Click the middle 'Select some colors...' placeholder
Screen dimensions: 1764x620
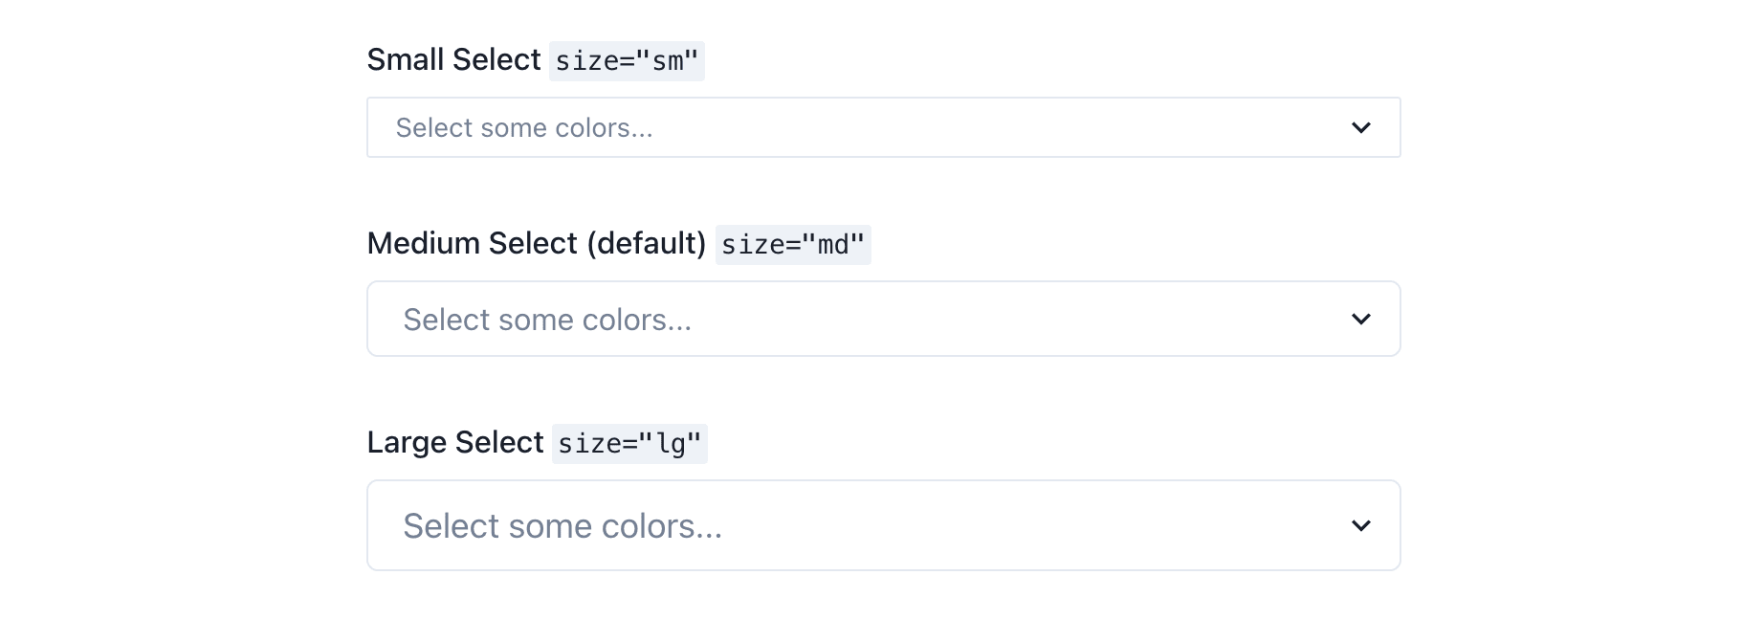click(546, 319)
